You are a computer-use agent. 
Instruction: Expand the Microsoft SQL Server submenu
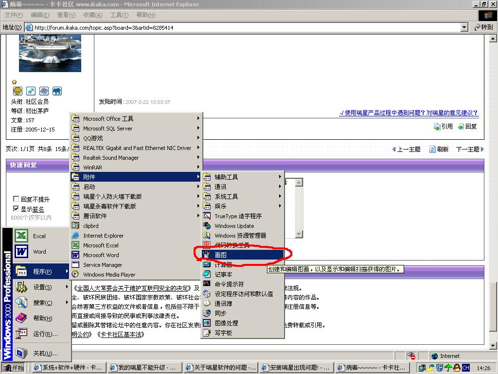click(136, 129)
